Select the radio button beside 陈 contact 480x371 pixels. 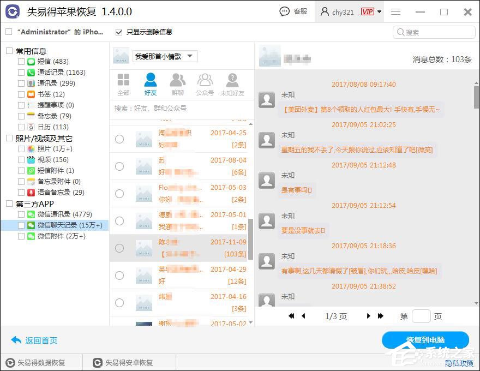(x=119, y=248)
